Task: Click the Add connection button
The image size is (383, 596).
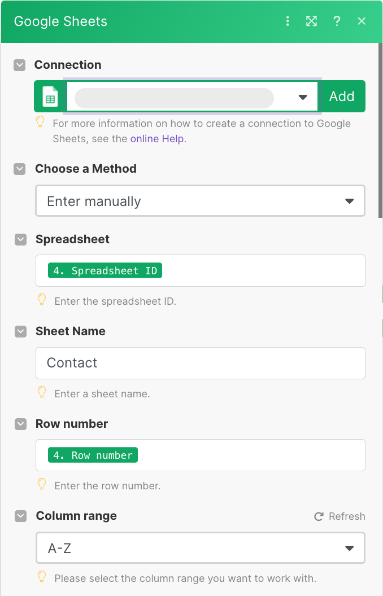Action: point(342,96)
